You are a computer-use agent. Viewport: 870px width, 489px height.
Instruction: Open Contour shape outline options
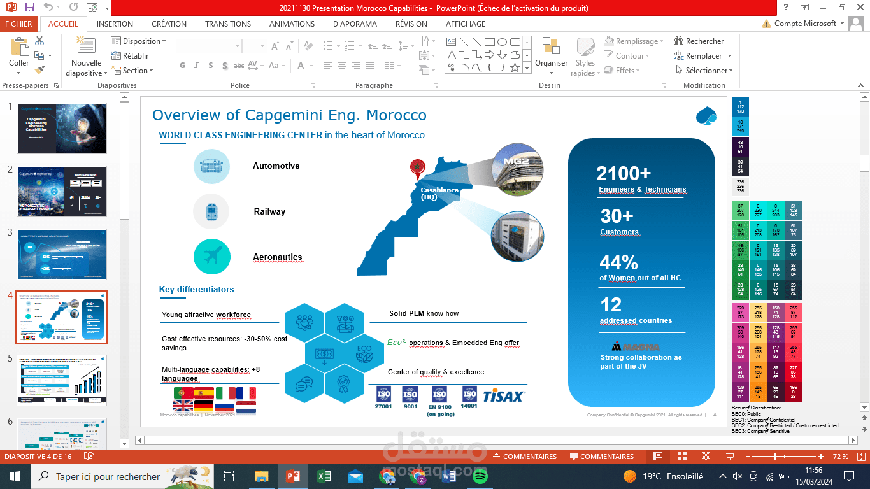click(x=627, y=56)
